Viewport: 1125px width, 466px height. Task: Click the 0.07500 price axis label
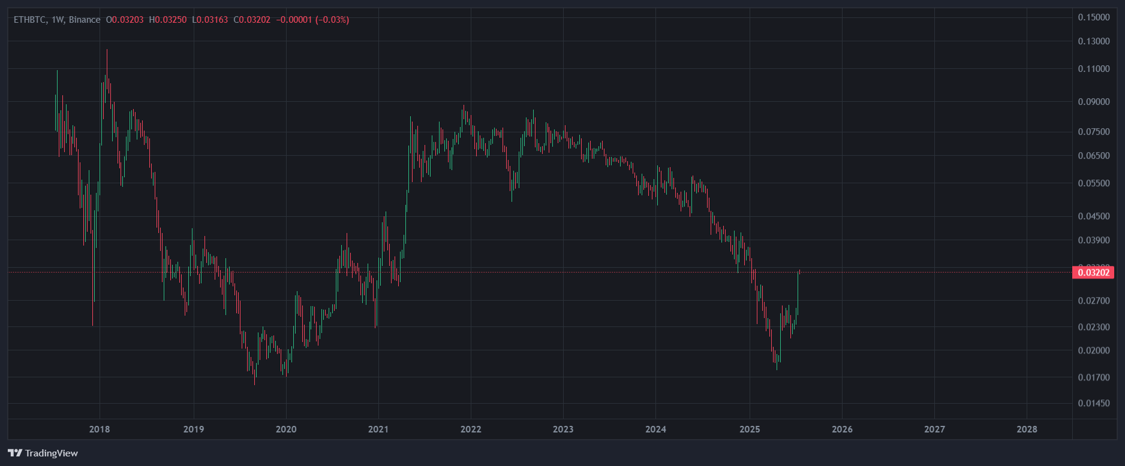[x=1094, y=132]
